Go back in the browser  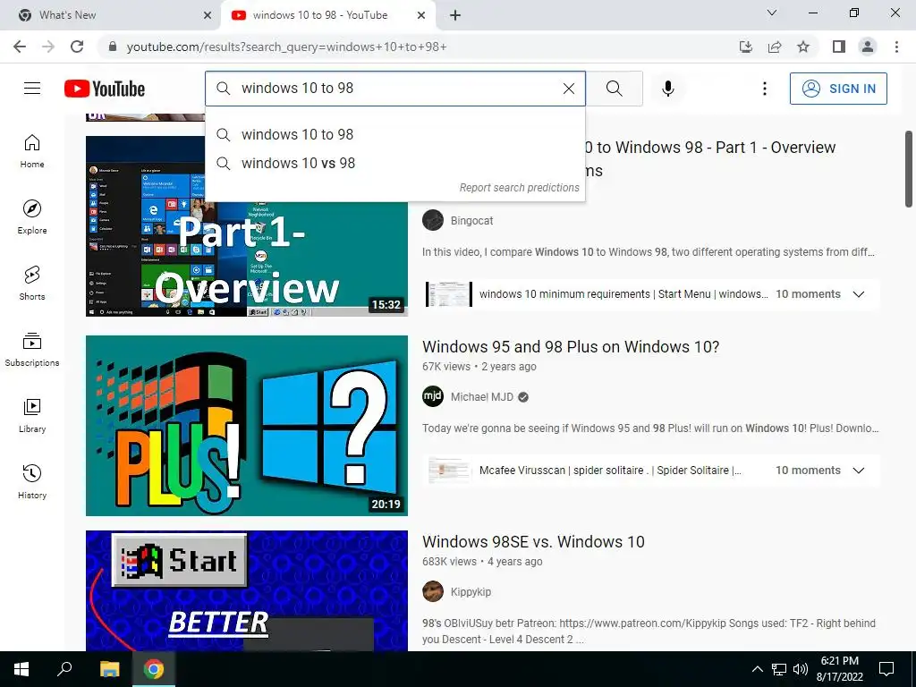[20, 47]
